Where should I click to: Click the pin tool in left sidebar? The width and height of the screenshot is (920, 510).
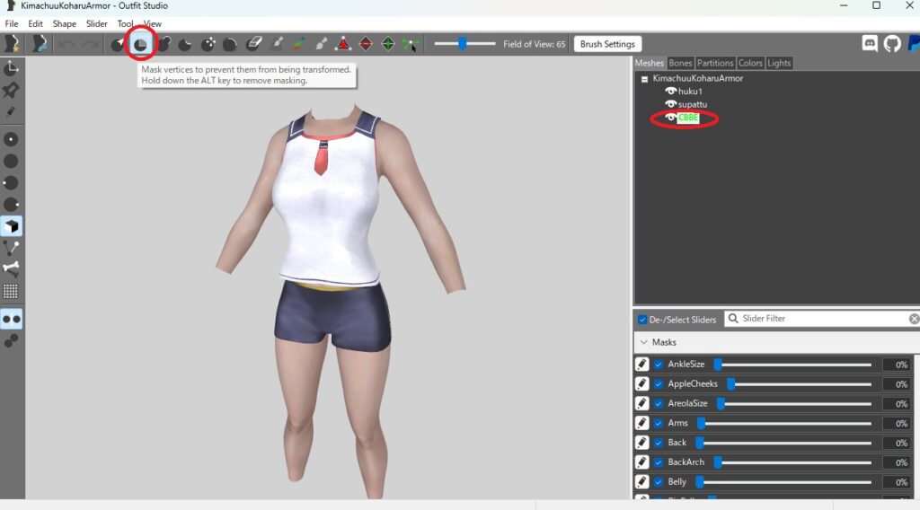(12, 91)
